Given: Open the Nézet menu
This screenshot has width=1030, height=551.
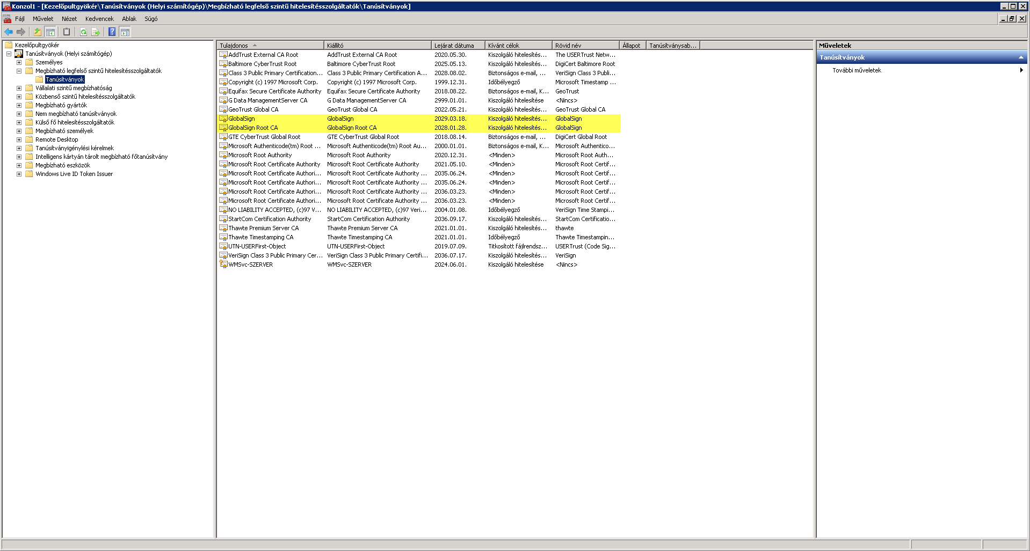Looking at the screenshot, I should click(69, 19).
